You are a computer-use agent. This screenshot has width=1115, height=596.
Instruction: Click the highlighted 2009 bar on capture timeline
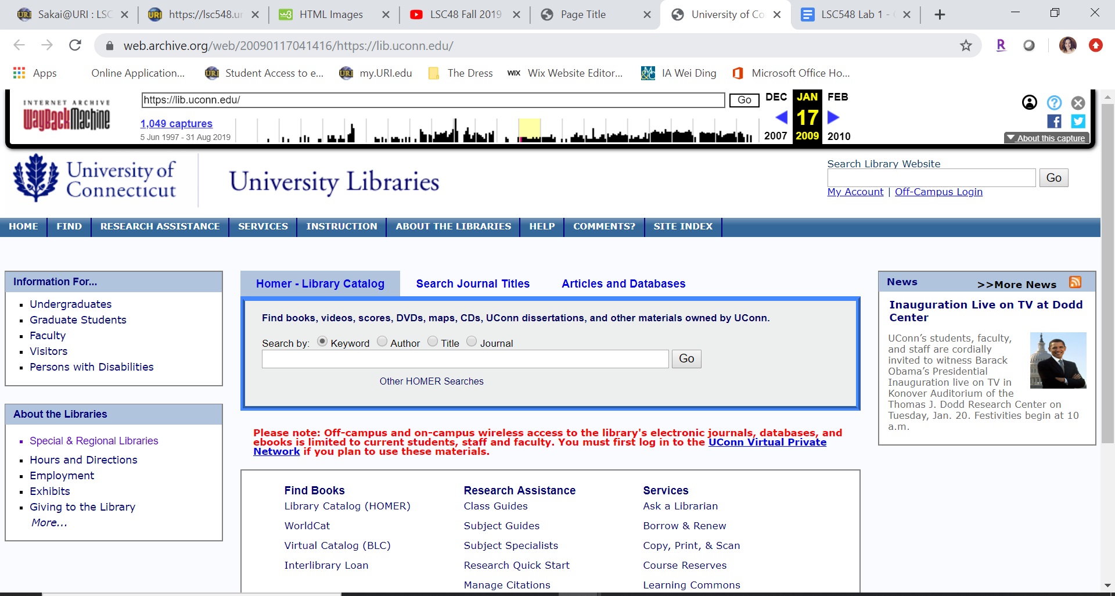[529, 130]
